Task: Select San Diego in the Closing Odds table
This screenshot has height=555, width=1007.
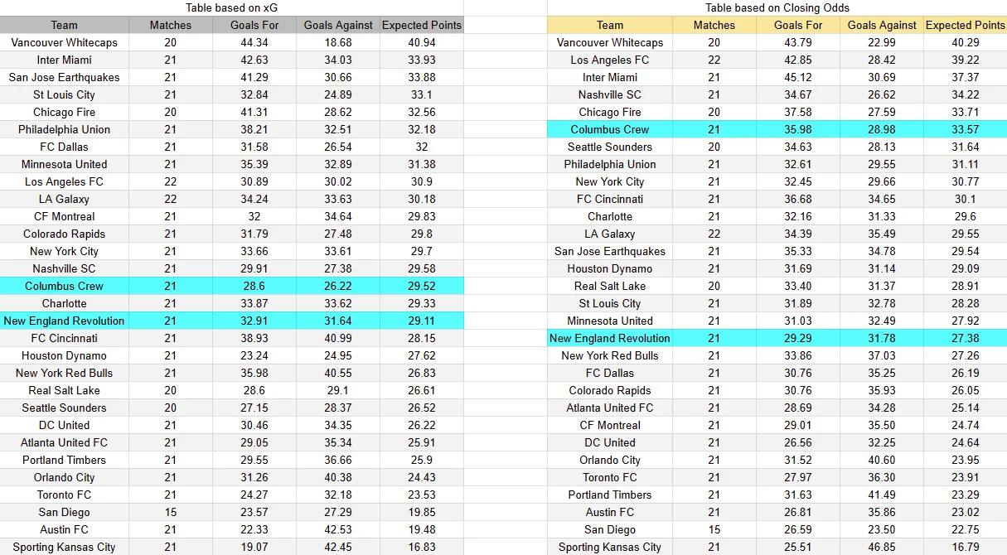Action: pyautogui.click(x=610, y=529)
